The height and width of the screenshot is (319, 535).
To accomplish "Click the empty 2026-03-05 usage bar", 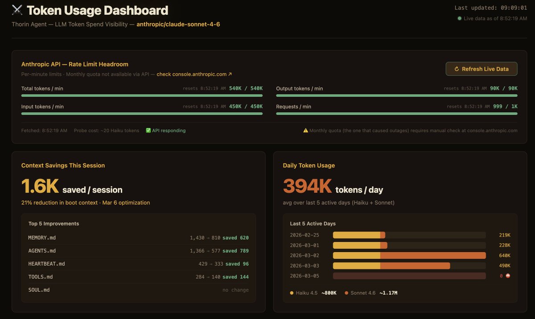I will pos(409,276).
